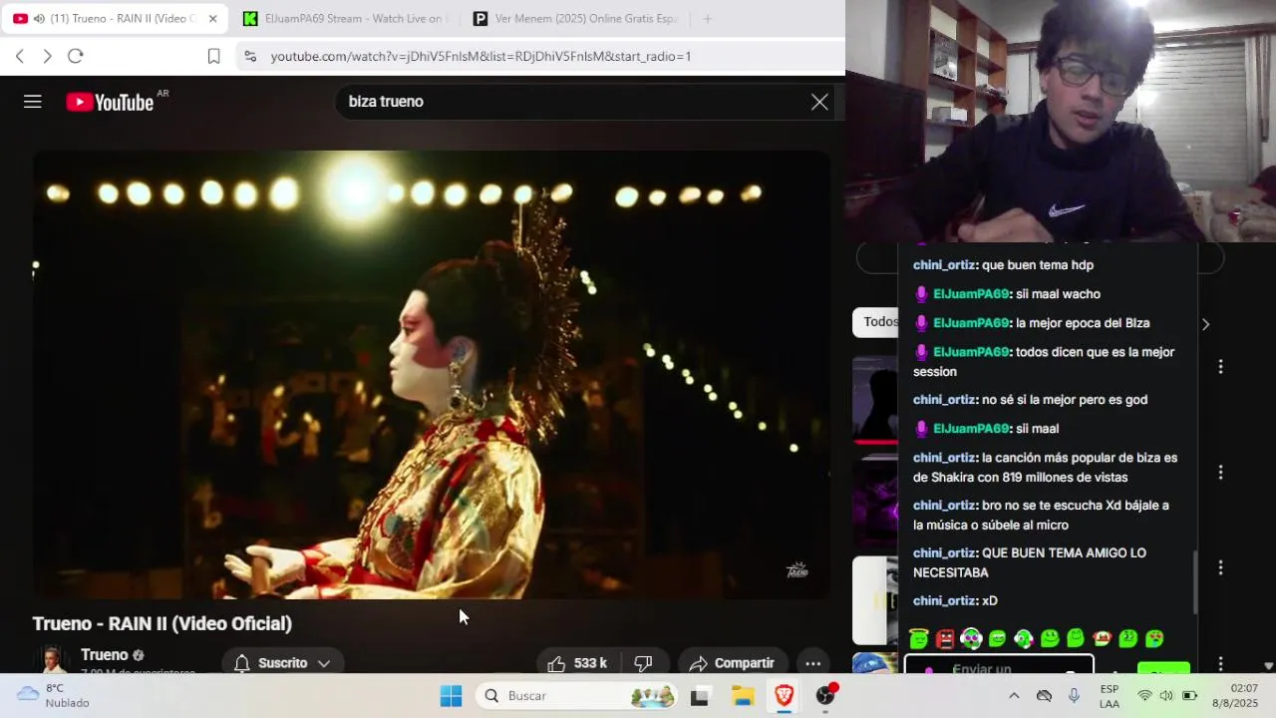Open OBS Studio from the taskbar
Image resolution: width=1276 pixels, height=718 pixels.
click(826, 696)
